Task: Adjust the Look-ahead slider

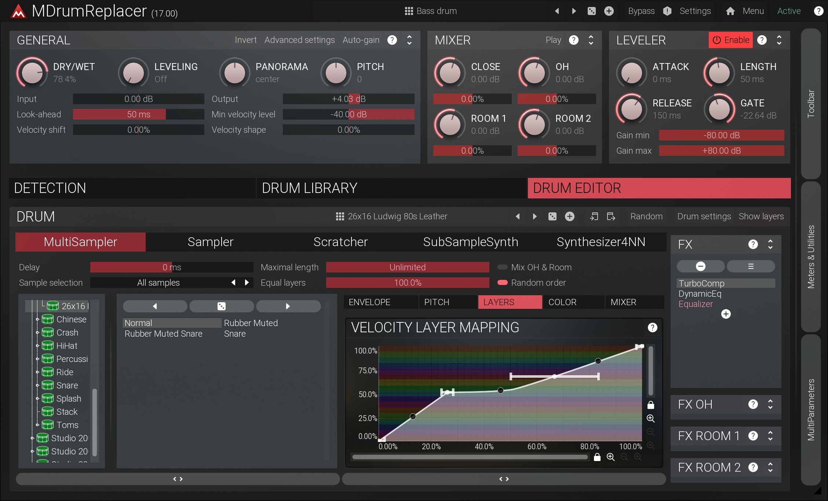Action: tap(139, 114)
